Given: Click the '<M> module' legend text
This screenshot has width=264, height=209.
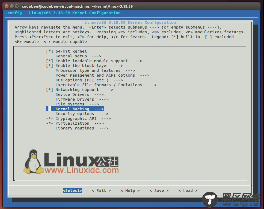Looking at the screenshot, I should (x=26, y=42).
